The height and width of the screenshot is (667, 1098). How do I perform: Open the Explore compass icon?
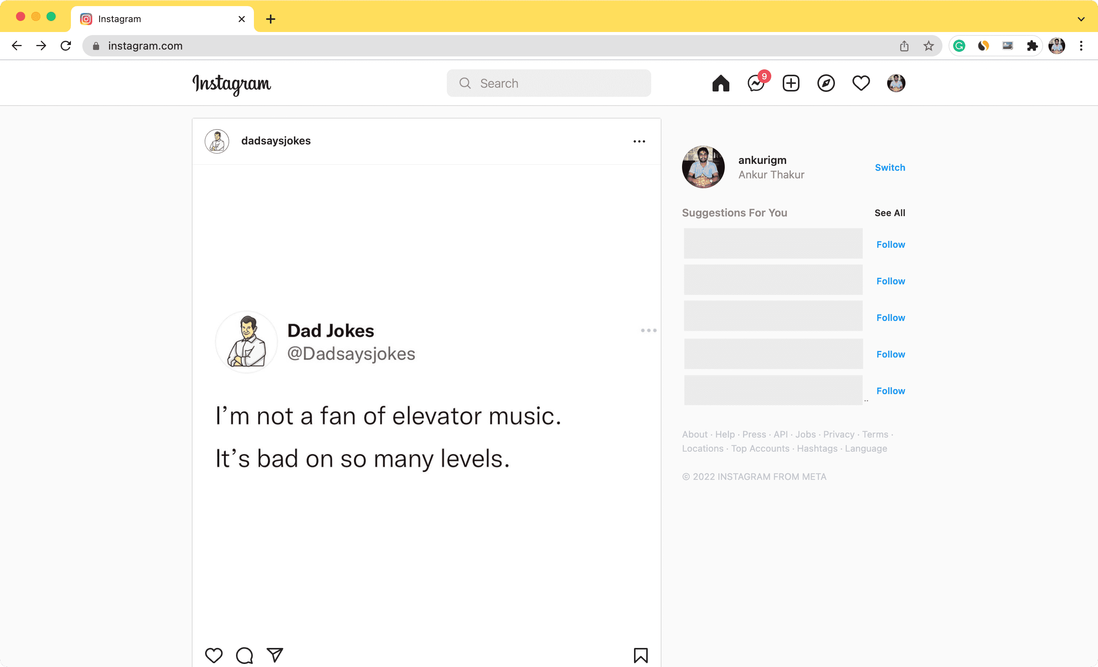coord(826,83)
